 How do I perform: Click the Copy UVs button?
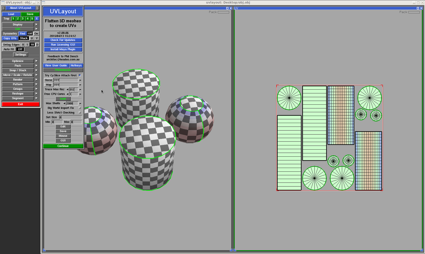(10, 38)
